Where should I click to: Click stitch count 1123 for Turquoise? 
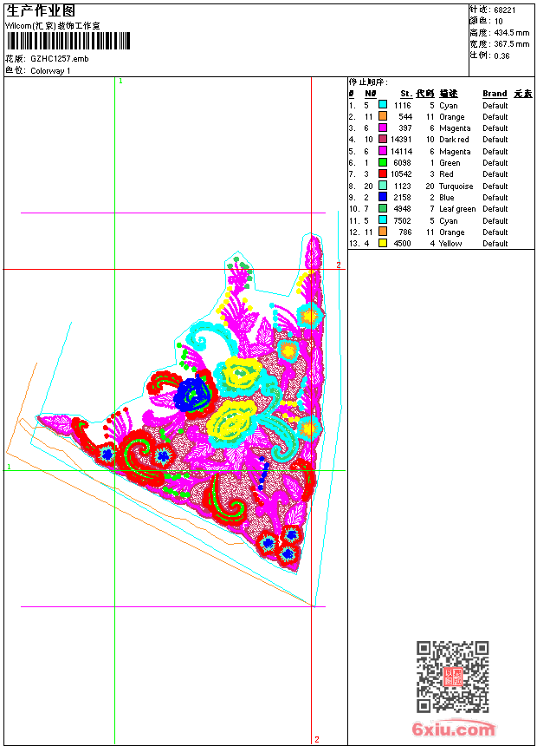coord(403,186)
